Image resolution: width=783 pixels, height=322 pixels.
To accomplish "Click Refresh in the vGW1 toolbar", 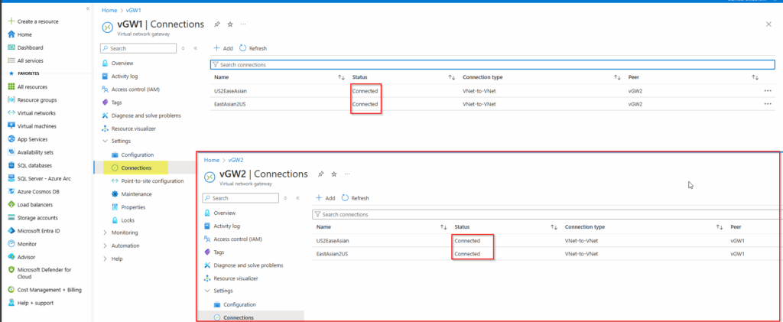I will click(253, 48).
